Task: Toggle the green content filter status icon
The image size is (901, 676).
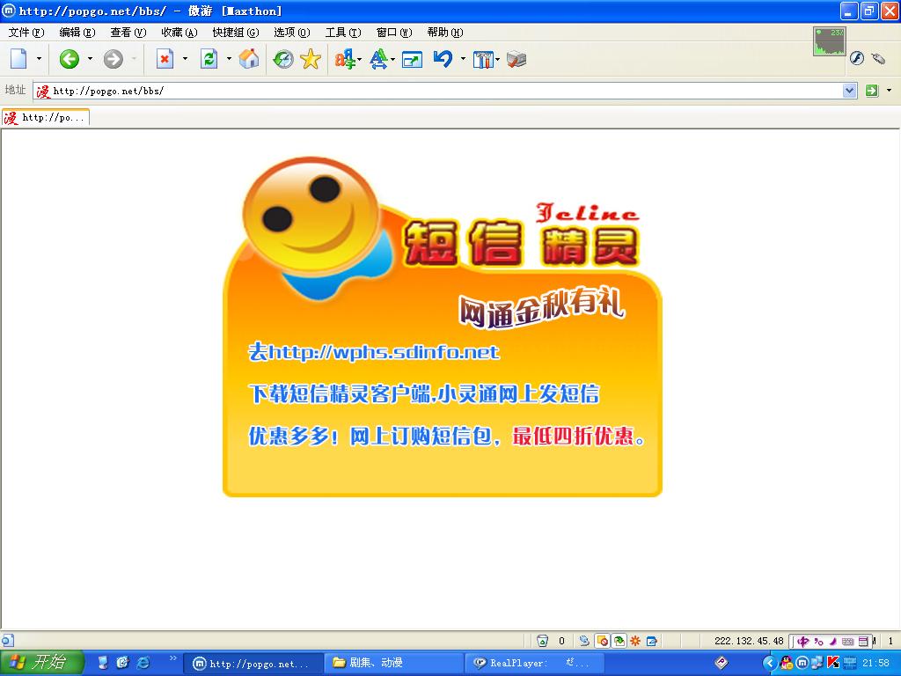Action: 619,641
